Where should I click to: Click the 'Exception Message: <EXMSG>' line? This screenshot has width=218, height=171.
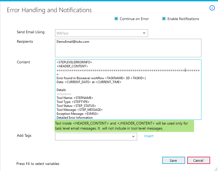click(x=77, y=114)
